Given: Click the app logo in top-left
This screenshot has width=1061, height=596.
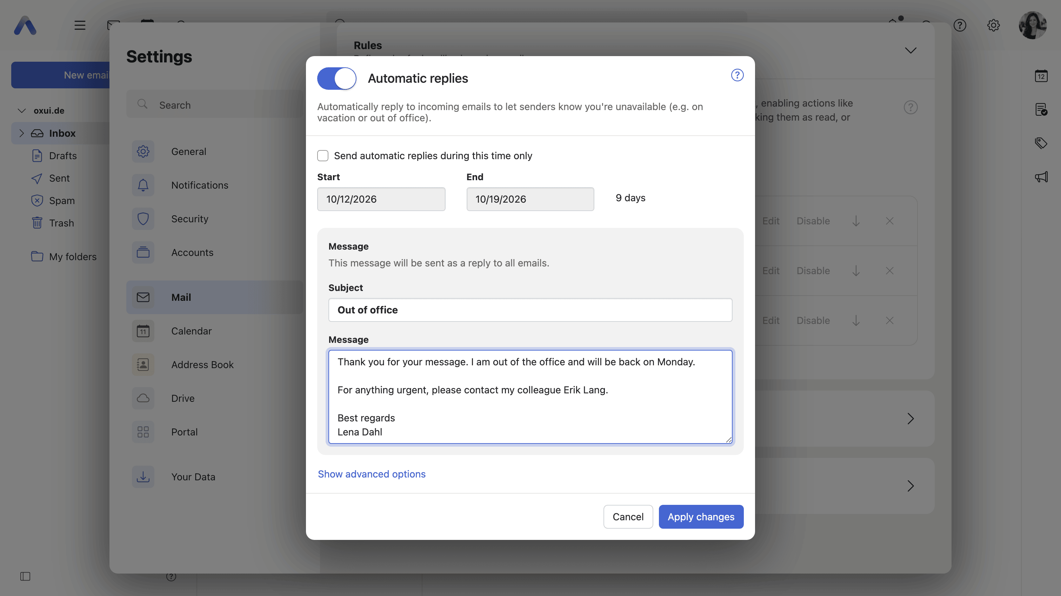Looking at the screenshot, I should tap(25, 26).
